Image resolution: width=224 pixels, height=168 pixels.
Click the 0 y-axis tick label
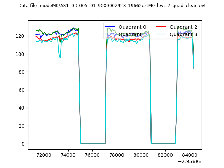24,144
